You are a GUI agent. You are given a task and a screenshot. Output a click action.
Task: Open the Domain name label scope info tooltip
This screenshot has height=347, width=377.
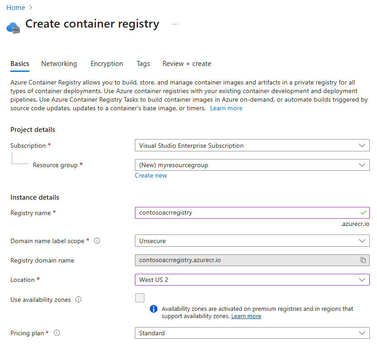(97, 241)
